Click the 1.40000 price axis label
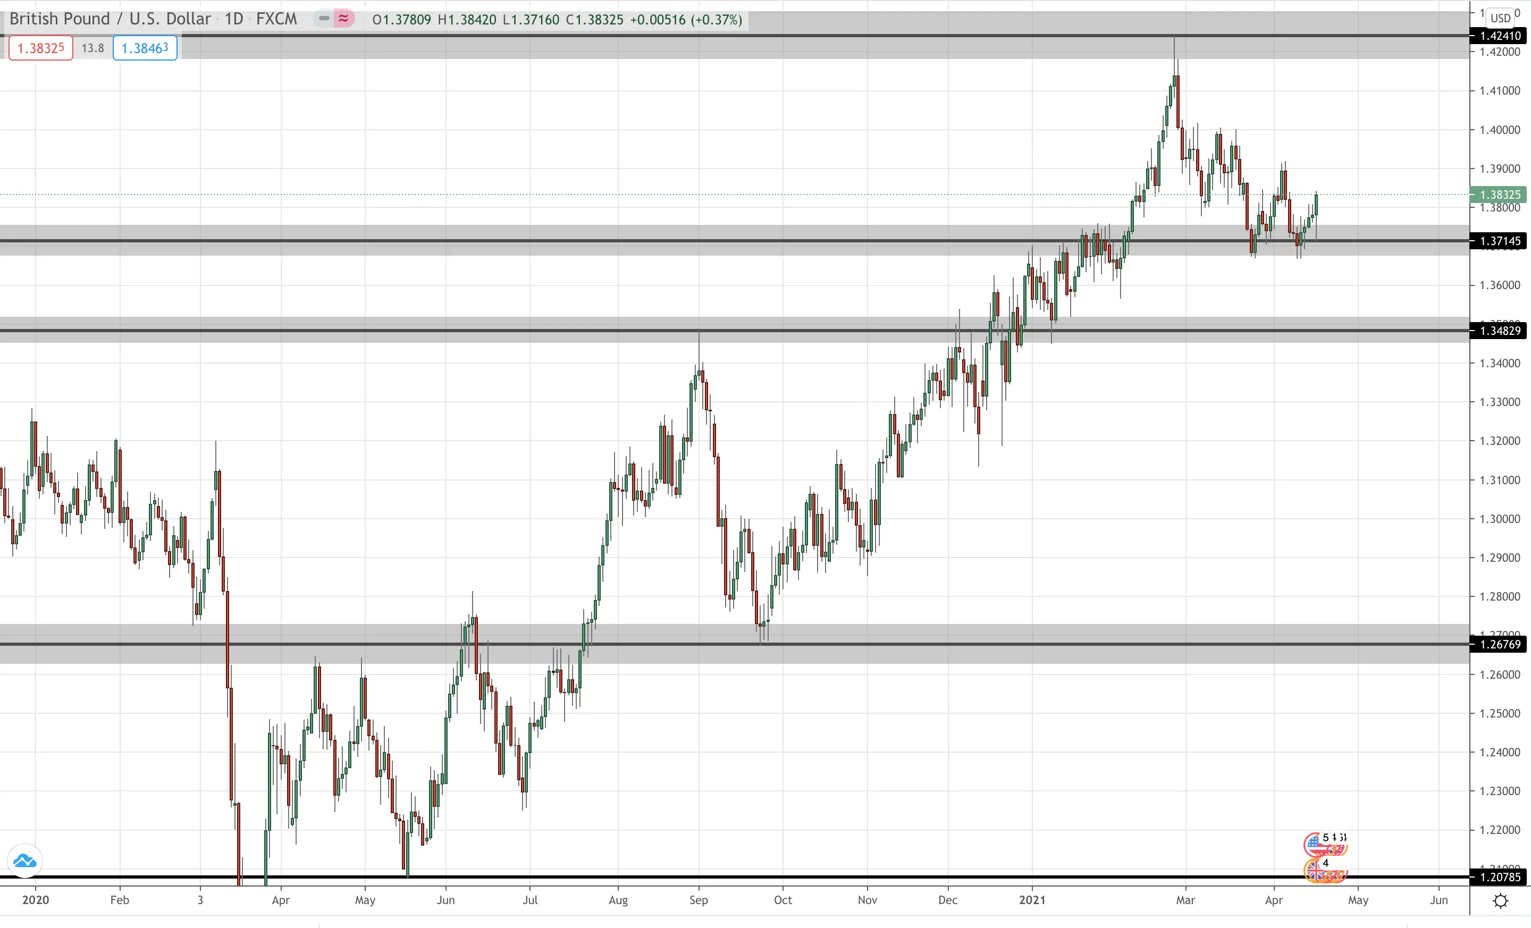The height and width of the screenshot is (928, 1531). point(1499,130)
